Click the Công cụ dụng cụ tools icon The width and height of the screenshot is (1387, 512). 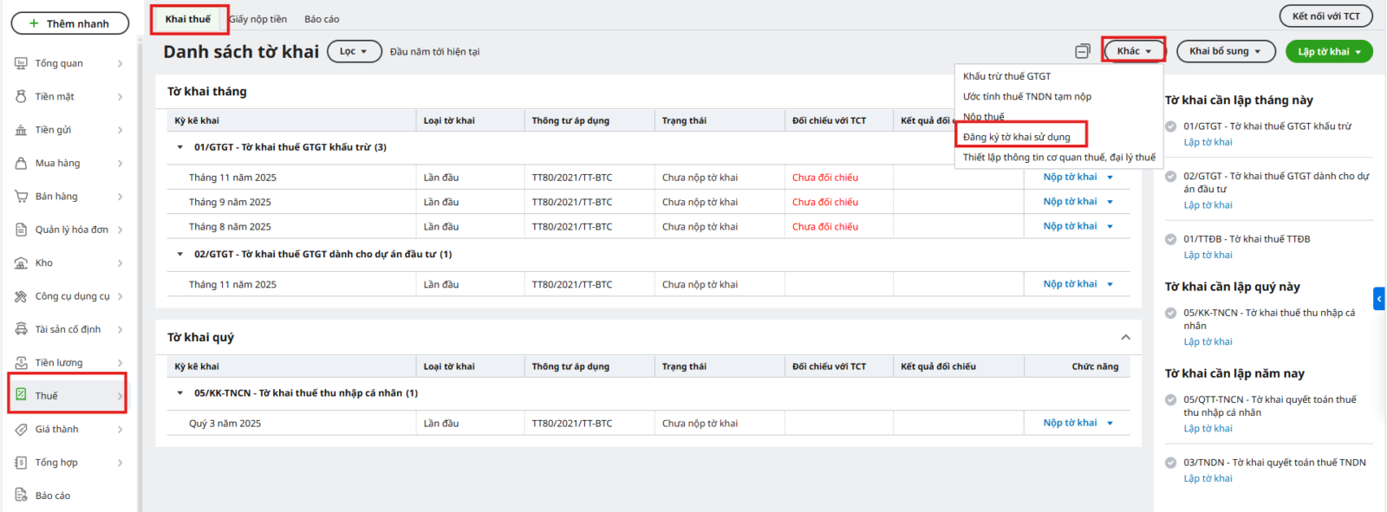click(x=21, y=296)
